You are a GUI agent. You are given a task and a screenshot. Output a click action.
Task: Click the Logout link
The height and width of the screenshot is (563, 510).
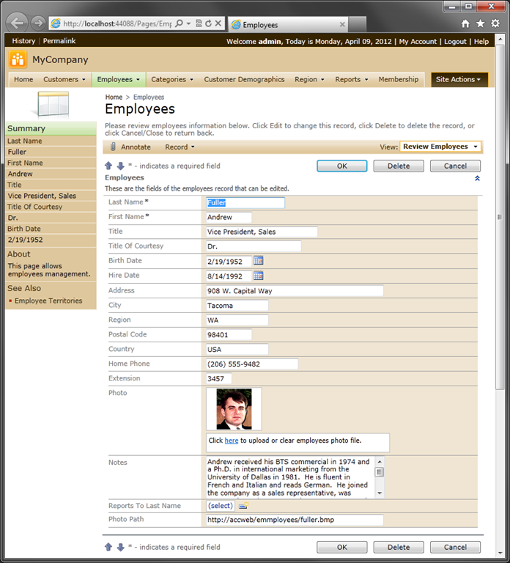(x=455, y=42)
